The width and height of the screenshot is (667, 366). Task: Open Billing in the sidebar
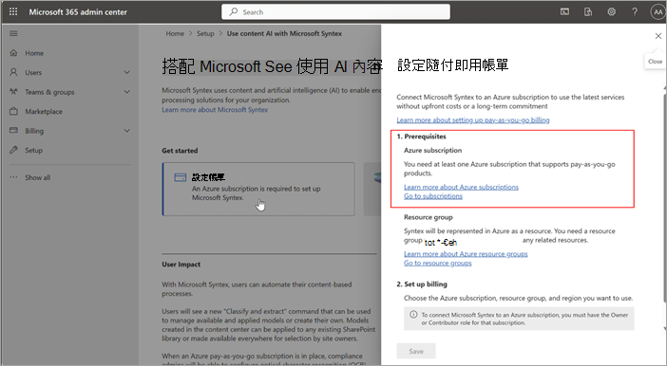pyautogui.click(x=34, y=131)
